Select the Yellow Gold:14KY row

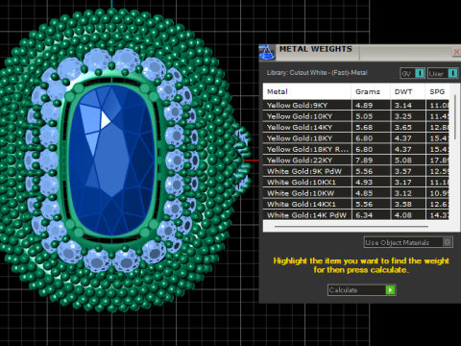point(355,127)
